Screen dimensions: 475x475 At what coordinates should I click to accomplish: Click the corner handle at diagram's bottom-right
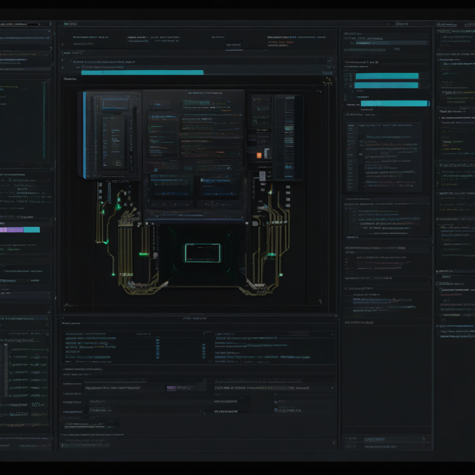321,302
